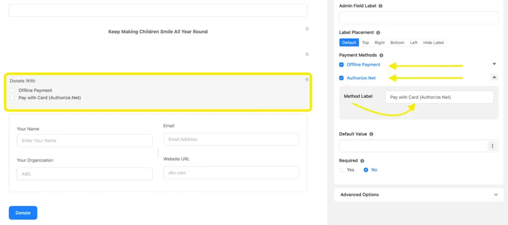This screenshot has width=508, height=225.
Task: Click the empty input at top of form
Action: (158, 10)
